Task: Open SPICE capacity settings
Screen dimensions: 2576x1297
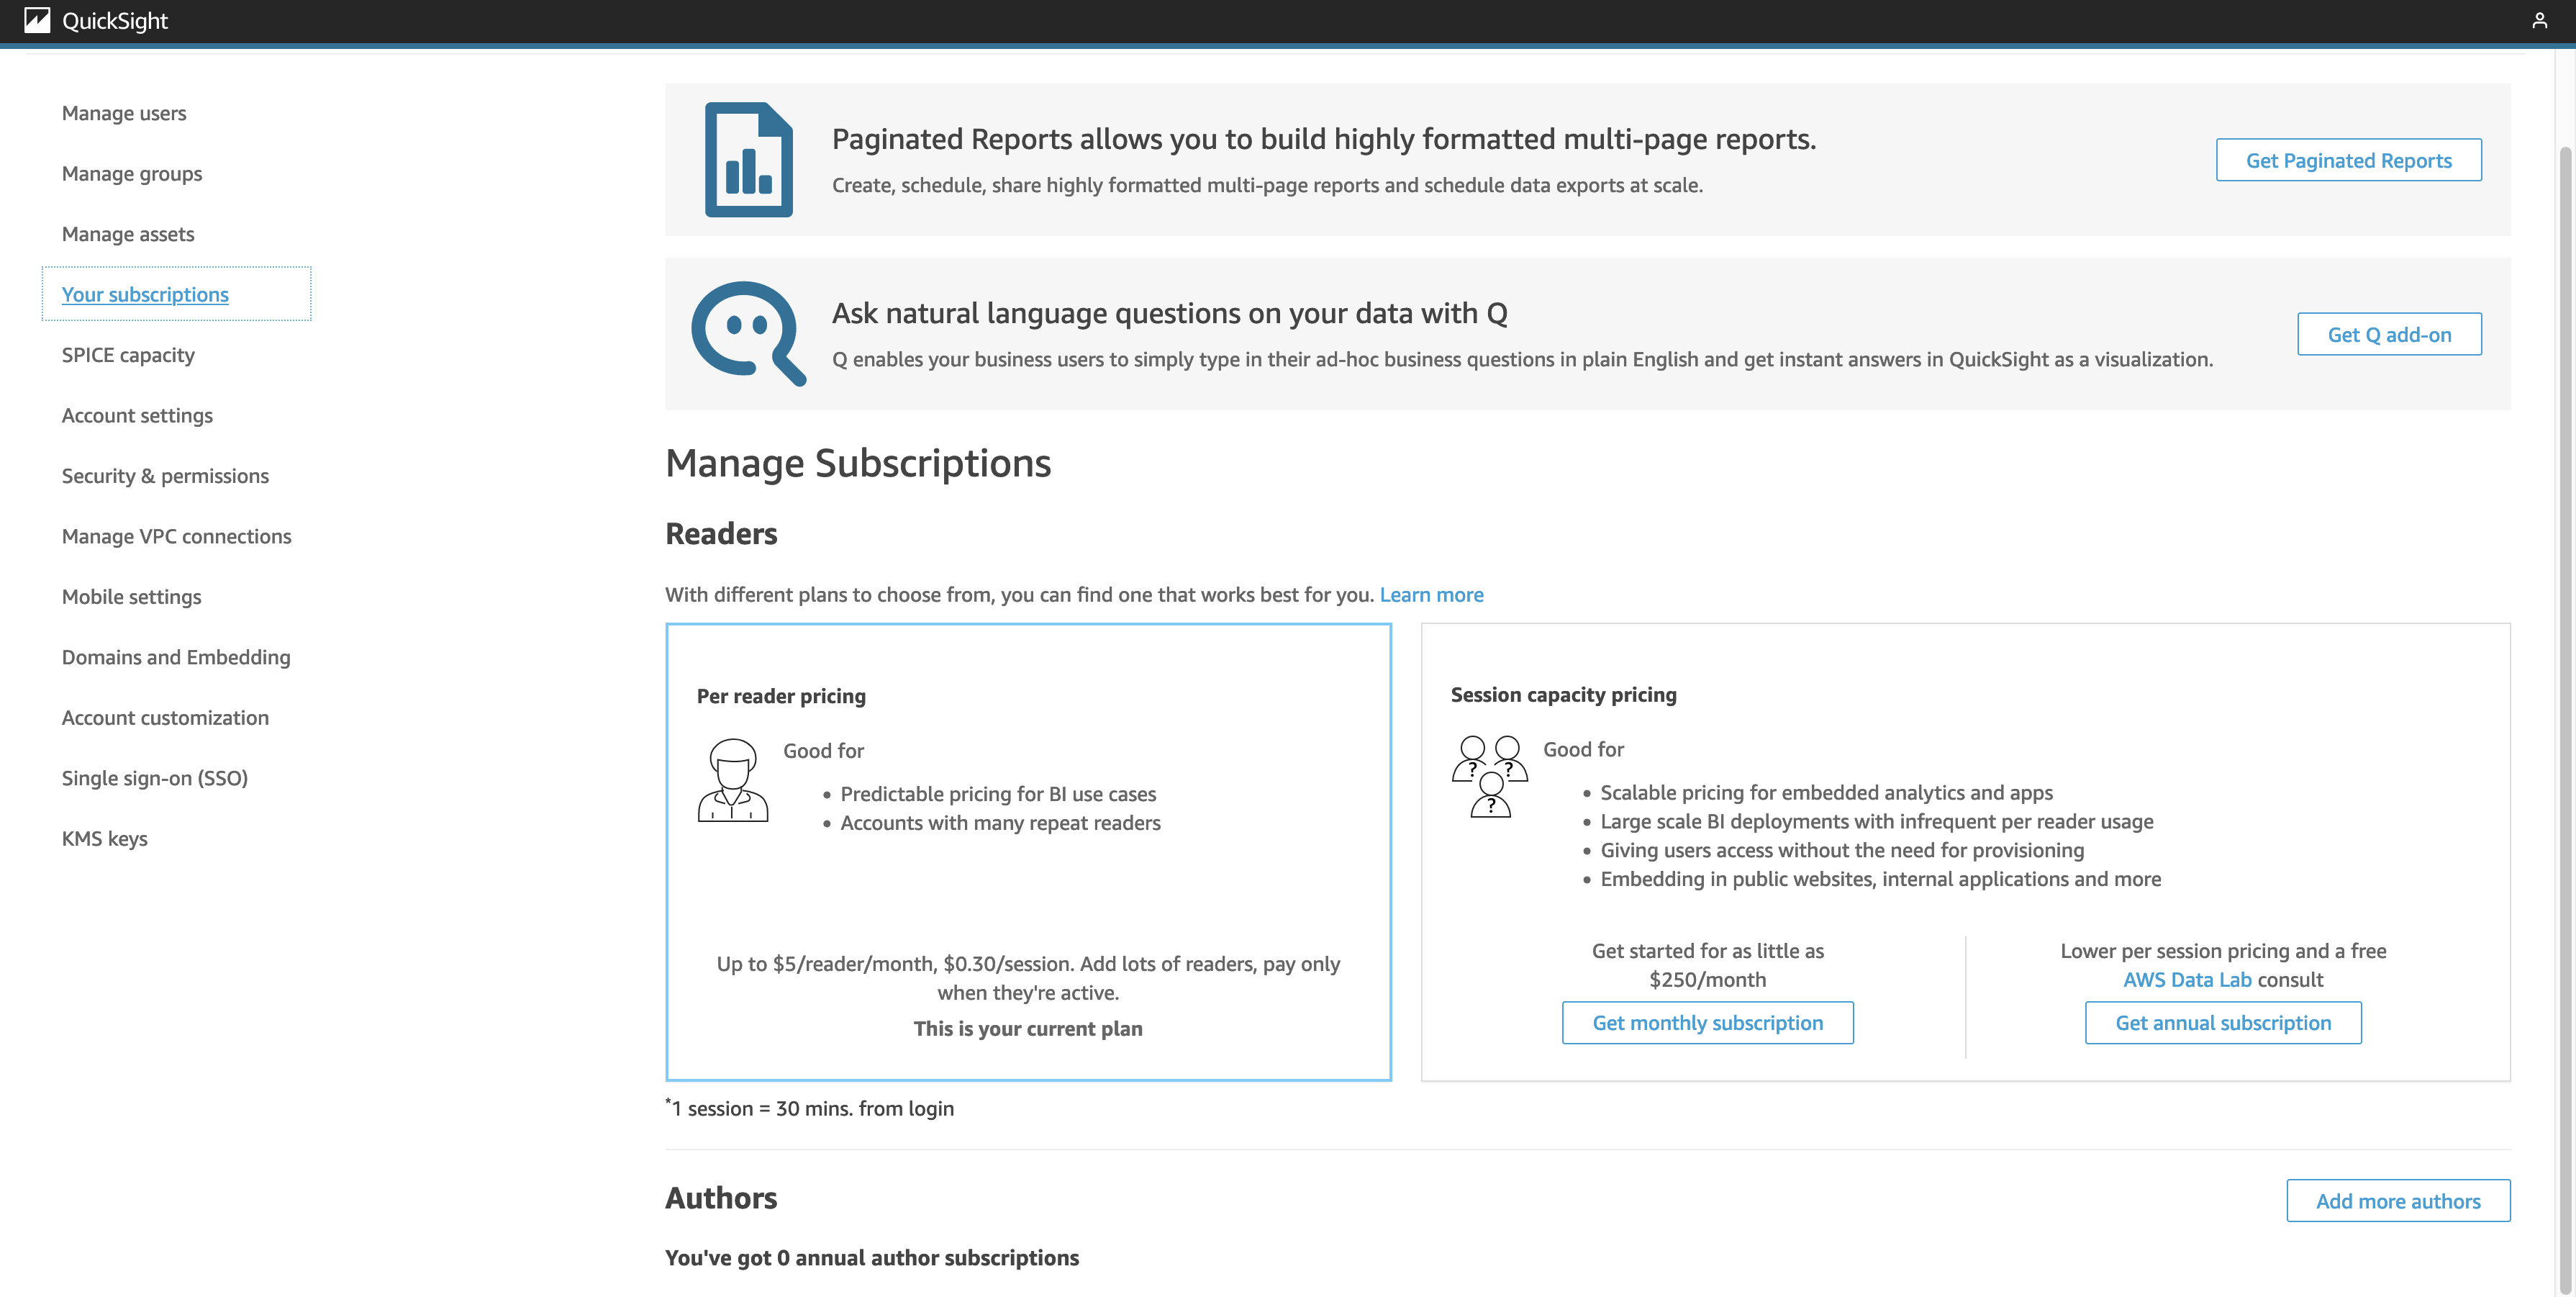Action: click(128, 355)
